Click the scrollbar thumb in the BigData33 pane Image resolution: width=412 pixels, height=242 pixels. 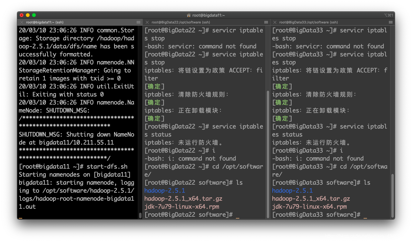[393, 195]
